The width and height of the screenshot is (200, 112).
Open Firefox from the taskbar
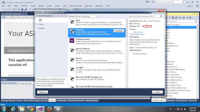[x=49, y=109]
